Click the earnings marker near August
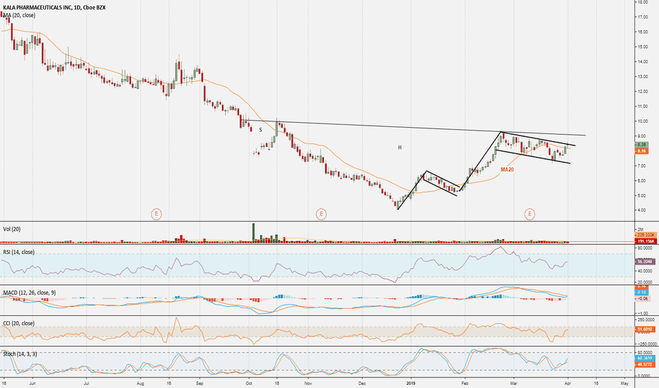The height and width of the screenshot is (388, 659). click(x=156, y=214)
